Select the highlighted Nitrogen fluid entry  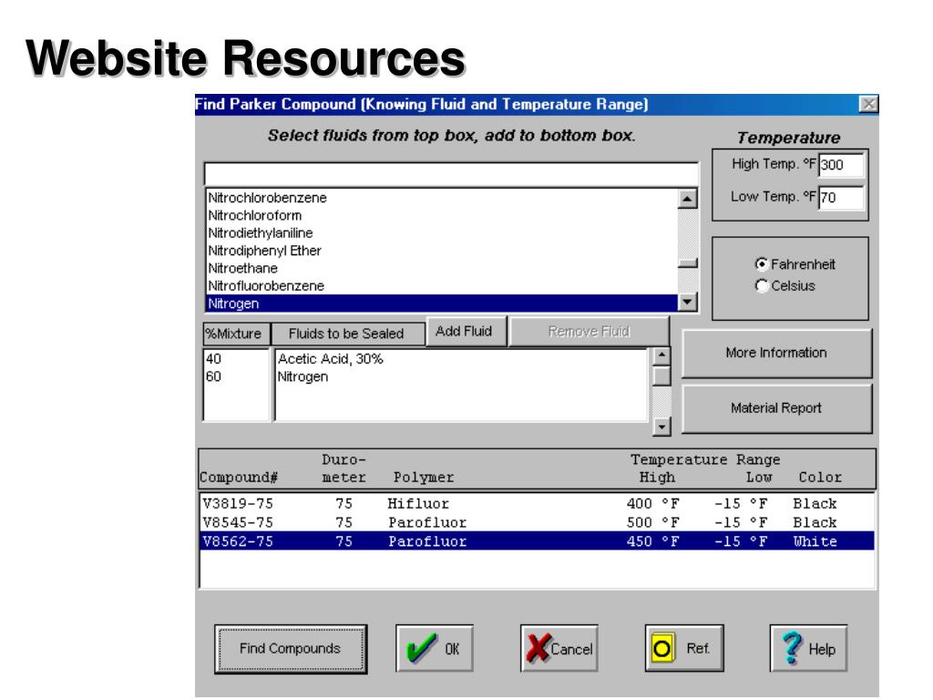(442, 304)
